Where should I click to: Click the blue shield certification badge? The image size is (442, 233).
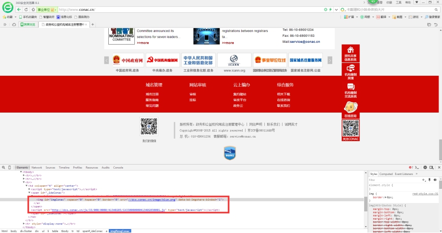pyautogui.click(x=230, y=153)
